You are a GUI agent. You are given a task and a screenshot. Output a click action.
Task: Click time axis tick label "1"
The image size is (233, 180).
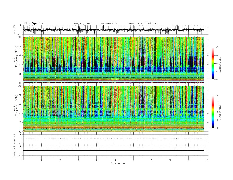coord(41,160)
